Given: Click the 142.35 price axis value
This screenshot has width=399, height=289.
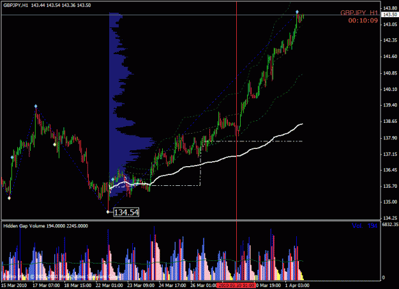Looking at the screenshot, I should click(390, 40).
